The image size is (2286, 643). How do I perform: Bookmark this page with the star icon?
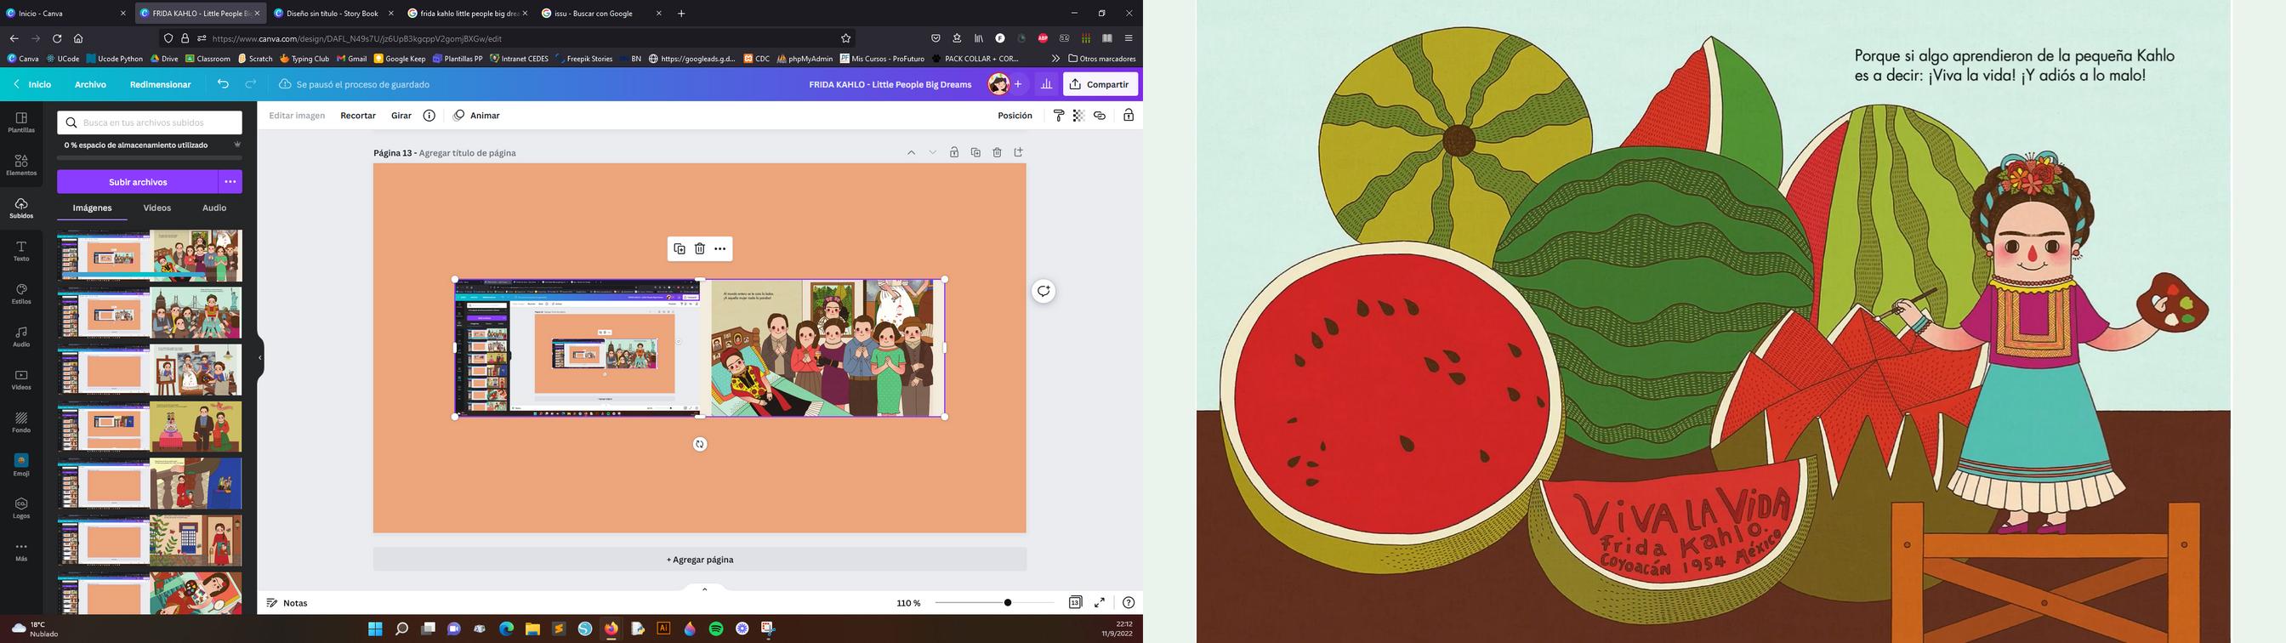845,38
